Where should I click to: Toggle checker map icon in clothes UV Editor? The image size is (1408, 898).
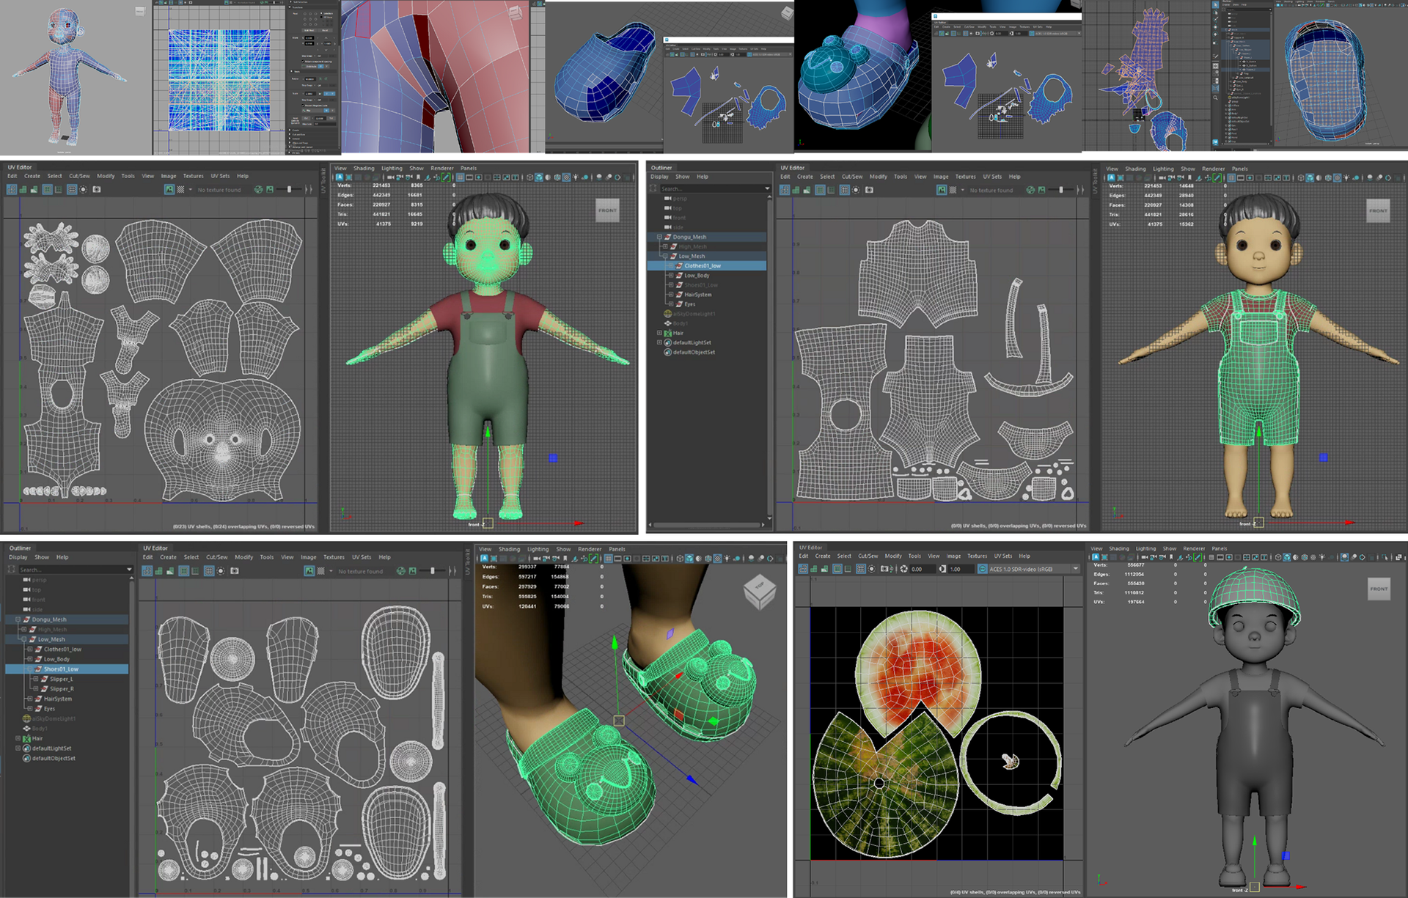tap(953, 190)
